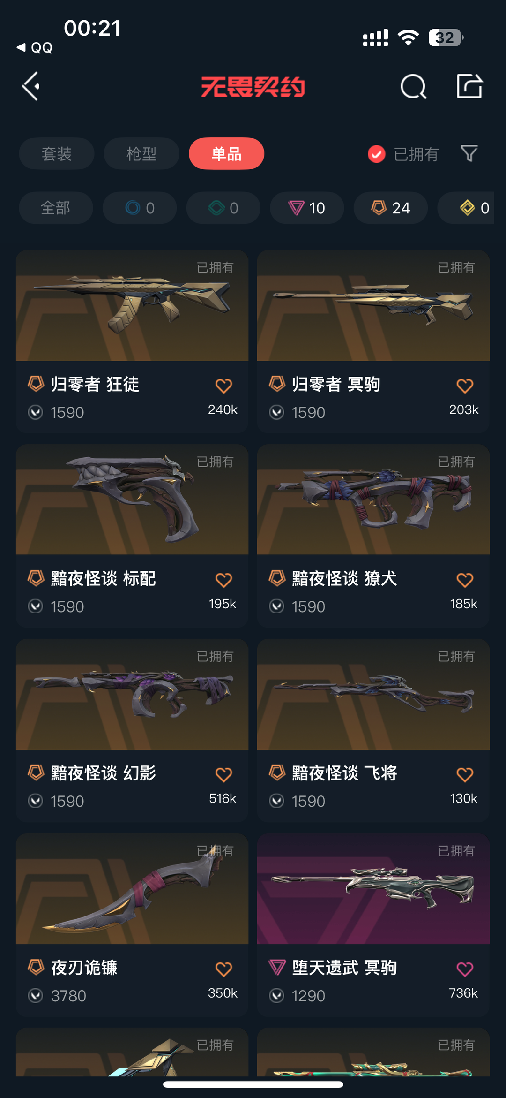Toggle the 已拥有 owned checkbox
The height and width of the screenshot is (1098, 506).
click(377, 154)
